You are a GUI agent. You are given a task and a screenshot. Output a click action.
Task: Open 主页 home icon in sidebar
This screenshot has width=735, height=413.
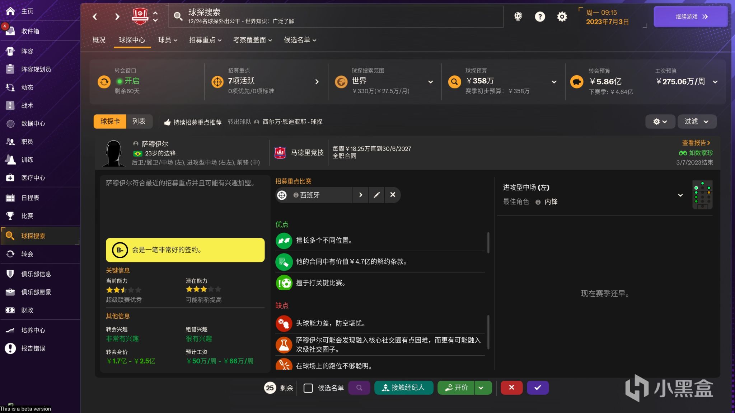pyautogui.click(x=10, y=11)
